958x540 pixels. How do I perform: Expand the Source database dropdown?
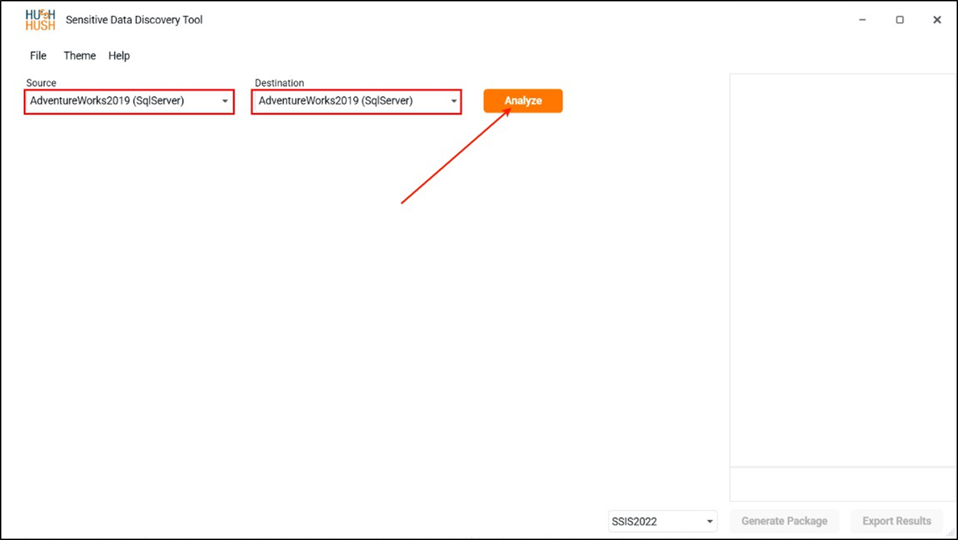(x=129, y=102)
